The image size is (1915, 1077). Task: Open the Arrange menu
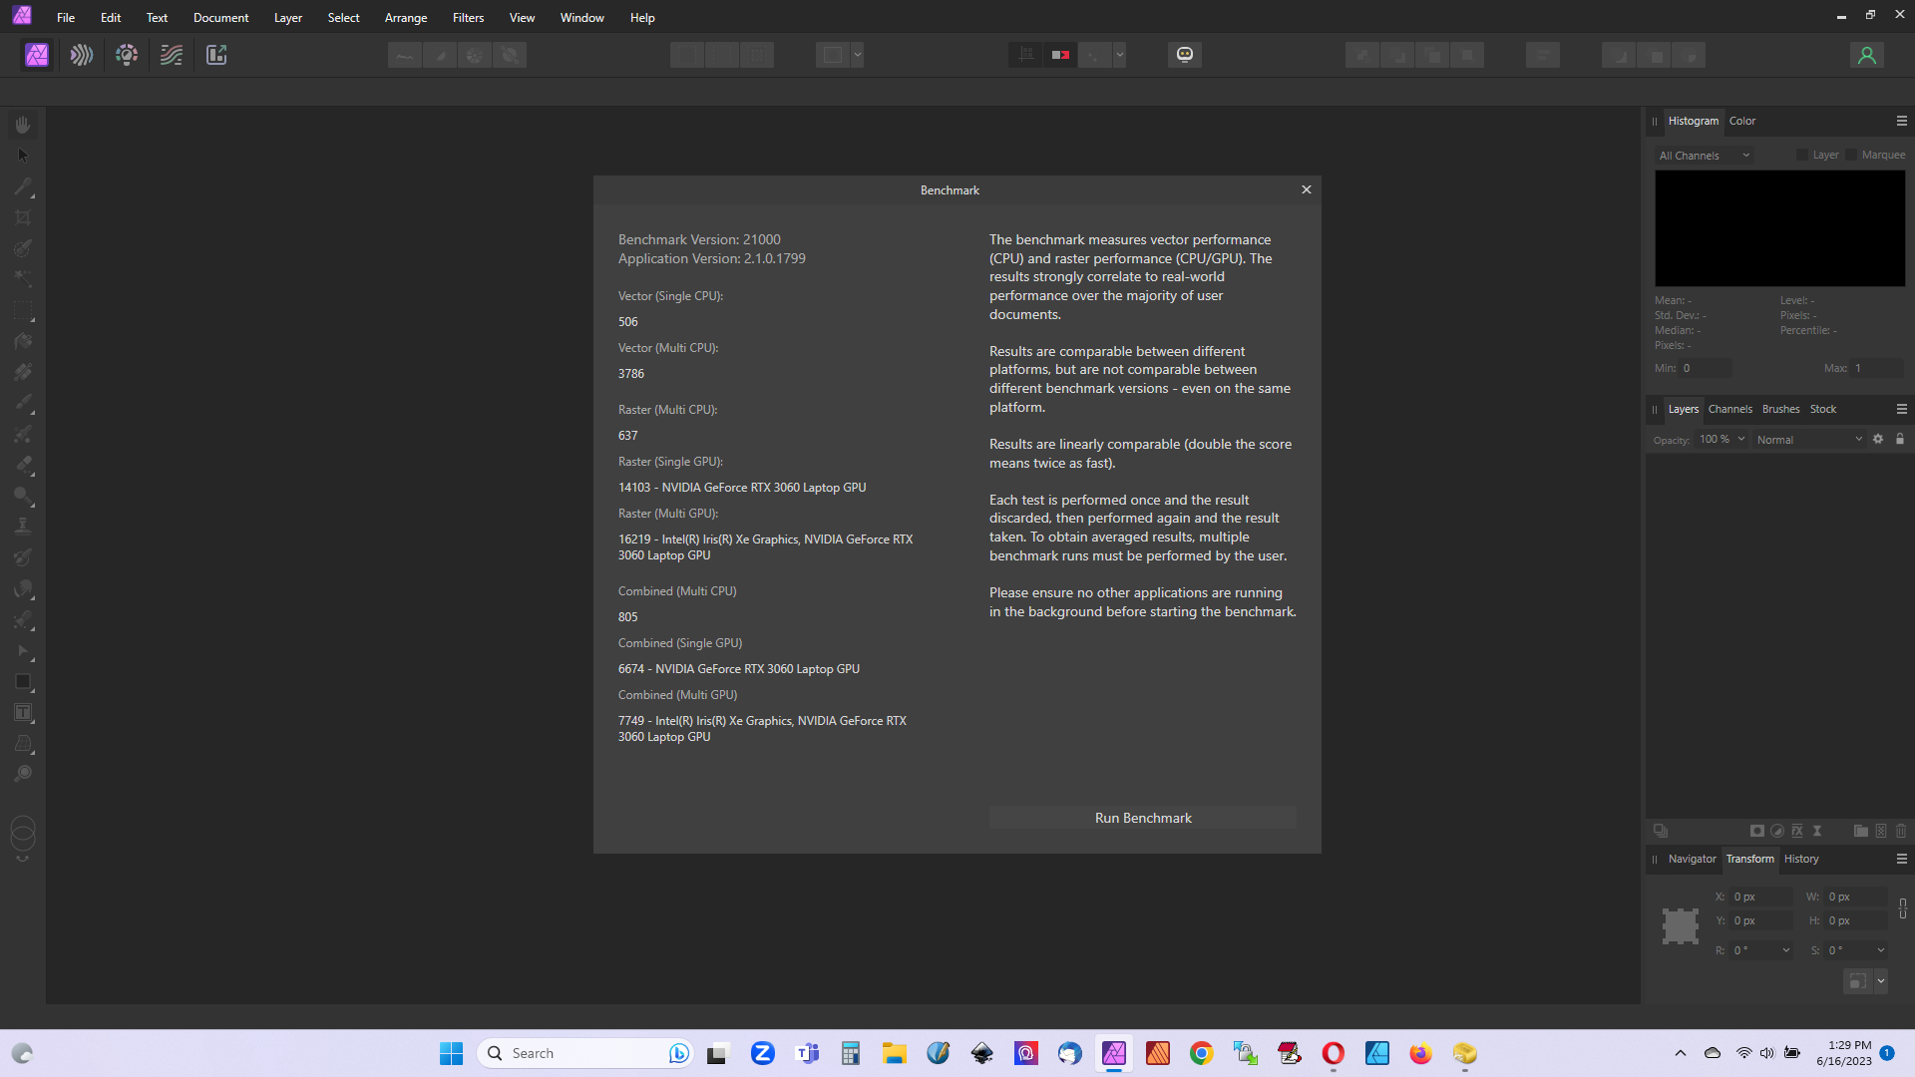[406, 18]
